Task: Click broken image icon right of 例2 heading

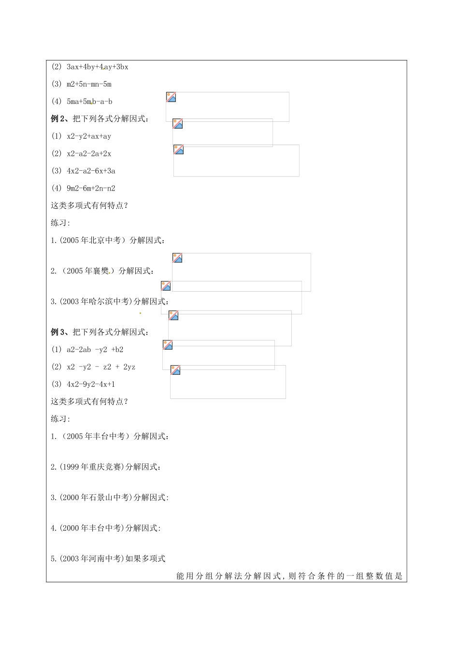Action: 178,124
